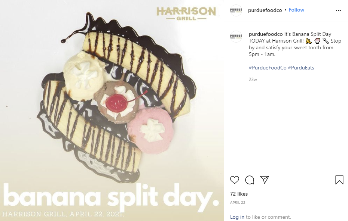Click the 23w timestamp
Screen dimensions: 348x221
(x=253, y=80)
